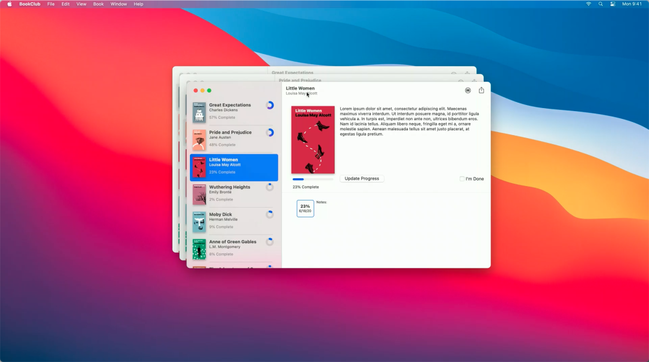The height and width of the screenshot is (362, 649).
Task: Select the Little Women title in sidebar
Action: tap(224, 160)
